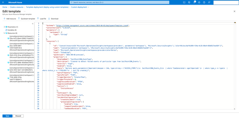Close the Edit template blade
The image size is (239, 119).
point(234,11)
